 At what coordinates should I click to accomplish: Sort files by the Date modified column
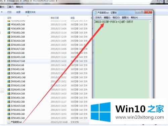[55, 18]
